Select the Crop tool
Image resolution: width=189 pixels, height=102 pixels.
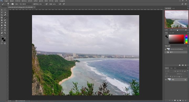point(2,15)
